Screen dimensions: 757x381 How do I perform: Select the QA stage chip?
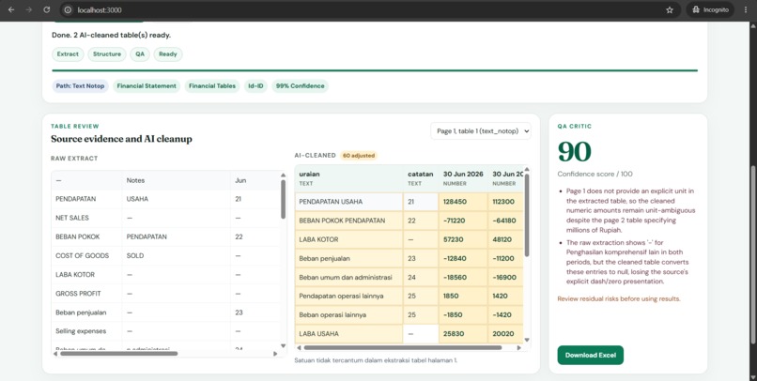(140, 54)
